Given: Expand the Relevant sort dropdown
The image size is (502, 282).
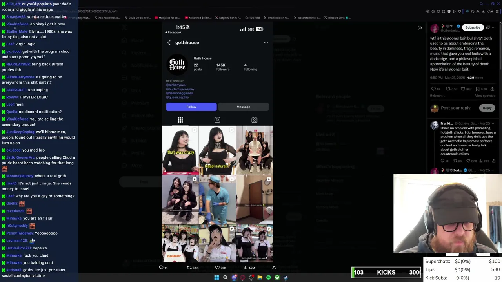Looking at the screenshot, I should tap(438, 96).
